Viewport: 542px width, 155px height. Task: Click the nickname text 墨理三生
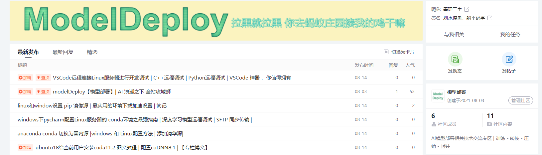point(453,9)
